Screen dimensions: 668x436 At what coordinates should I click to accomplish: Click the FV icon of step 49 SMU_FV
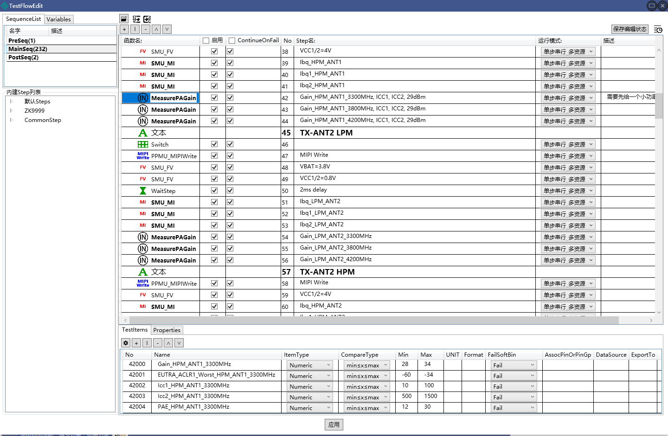pos(143,179)
